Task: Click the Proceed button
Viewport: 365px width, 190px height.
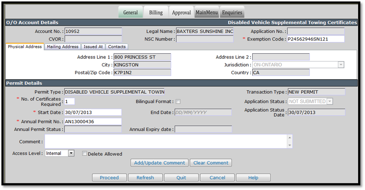Action: (x=109, y=178)
